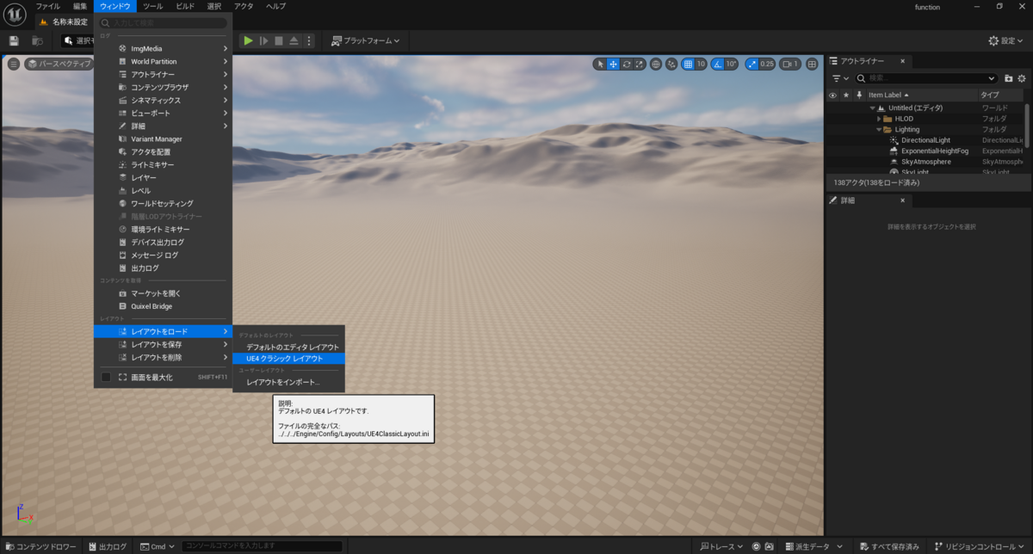Open camera speed setting button
1033x554 pixels.
coord(790,64)
